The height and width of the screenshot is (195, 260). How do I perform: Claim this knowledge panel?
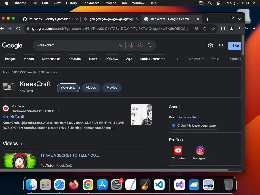coord(194,126)
